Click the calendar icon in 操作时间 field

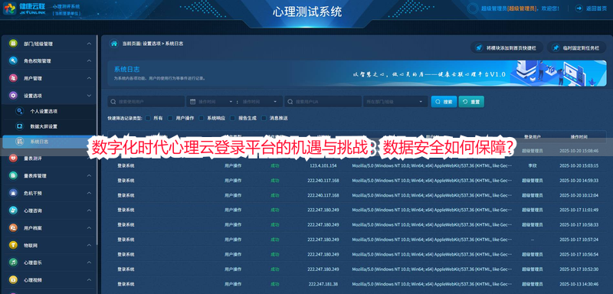(192, 102)
